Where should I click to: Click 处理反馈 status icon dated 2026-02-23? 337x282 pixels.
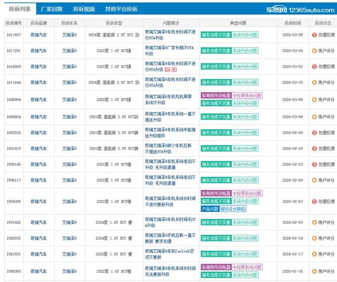314,164
